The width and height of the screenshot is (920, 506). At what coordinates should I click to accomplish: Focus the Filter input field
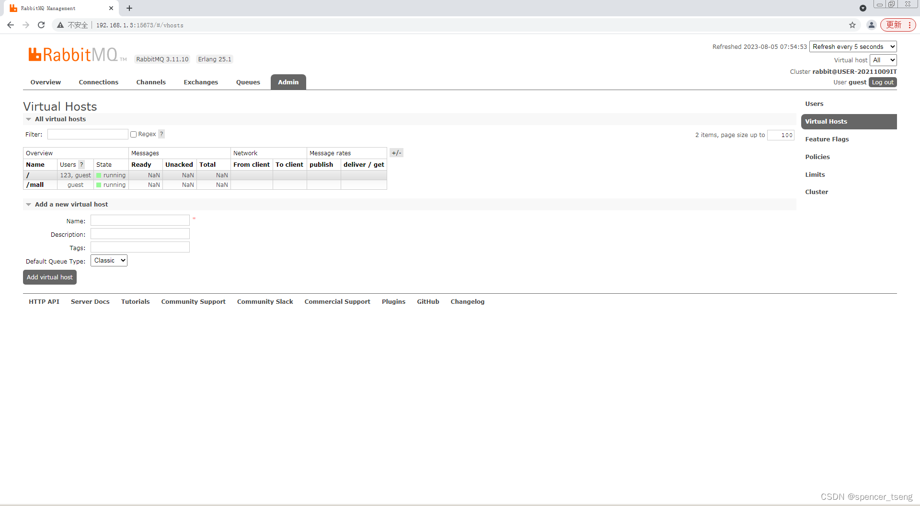[x=88, y=134]
